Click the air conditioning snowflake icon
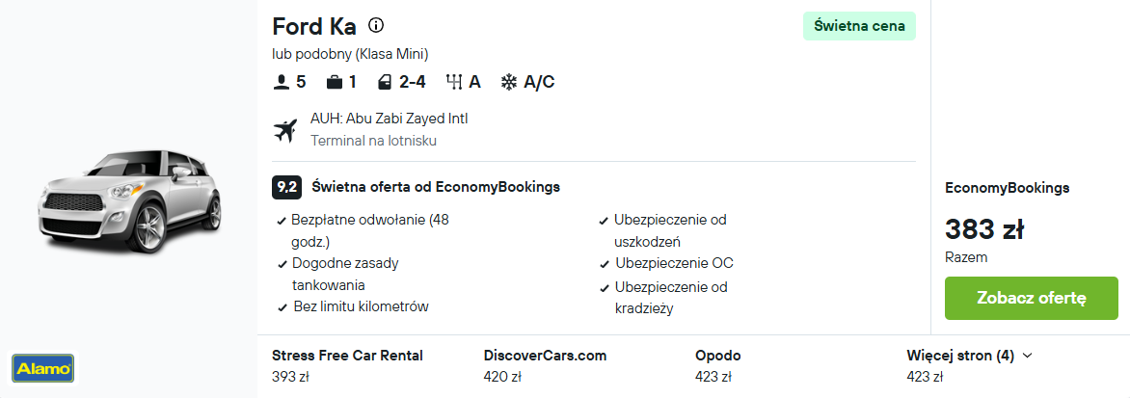 pos(509,83)
